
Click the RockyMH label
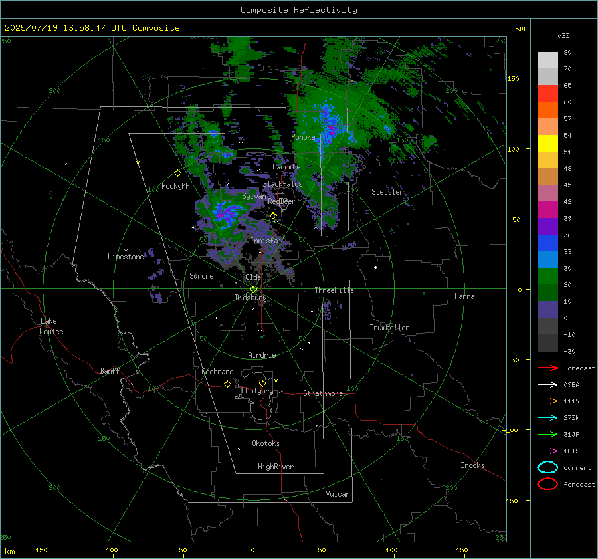click(x=175, y=186)
